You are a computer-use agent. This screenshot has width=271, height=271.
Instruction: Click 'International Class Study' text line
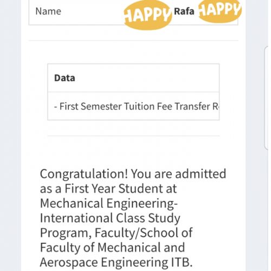pos(110,218)
